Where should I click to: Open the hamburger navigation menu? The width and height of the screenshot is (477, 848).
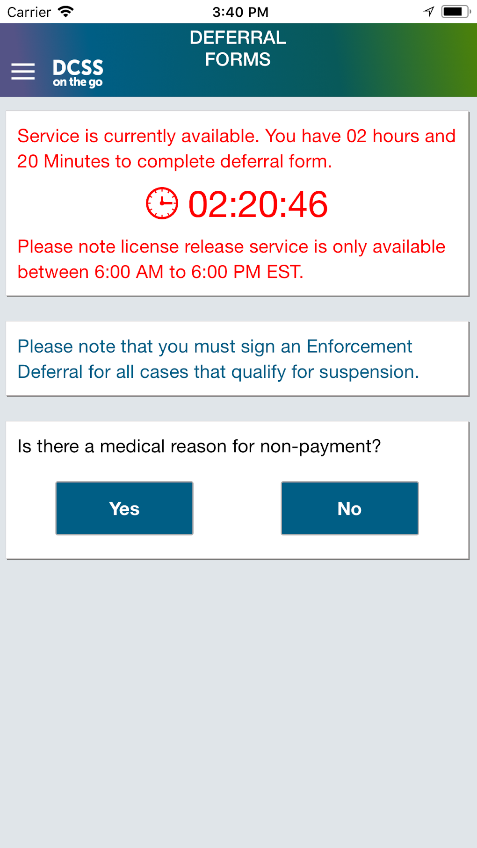23,72
